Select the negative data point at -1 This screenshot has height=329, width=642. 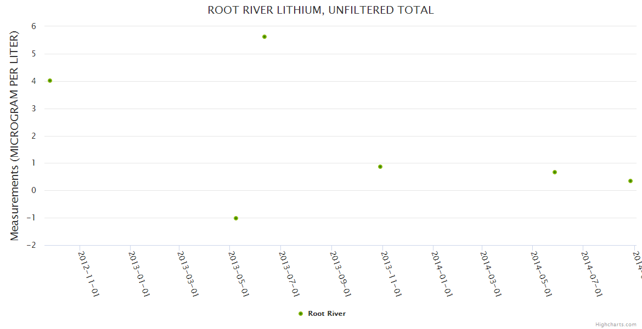click(236, 218)
